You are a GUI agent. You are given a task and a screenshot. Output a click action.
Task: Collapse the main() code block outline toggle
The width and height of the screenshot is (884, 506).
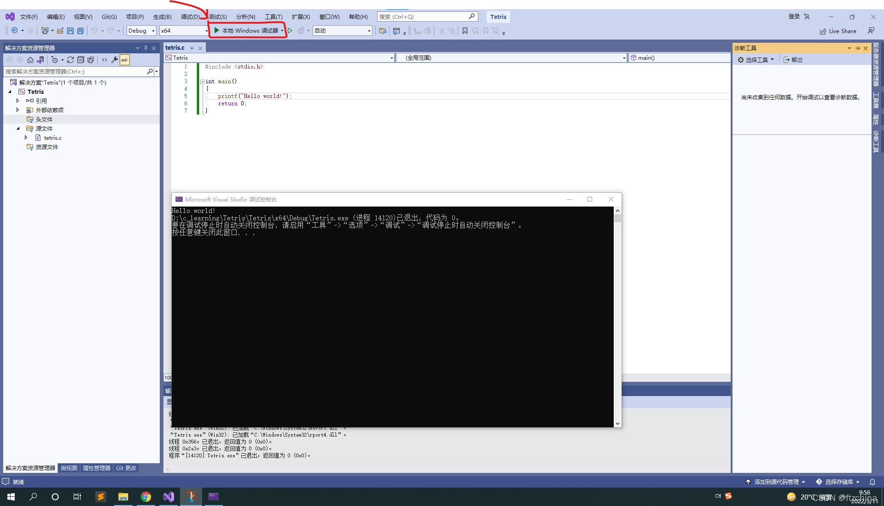202,81
